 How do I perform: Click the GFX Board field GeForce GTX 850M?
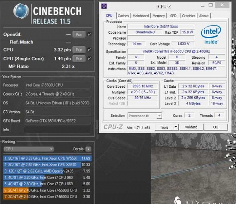(57, 121)
